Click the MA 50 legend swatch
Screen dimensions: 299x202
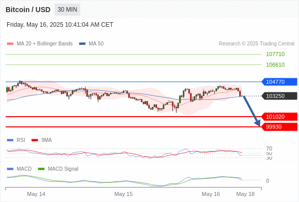82,44
